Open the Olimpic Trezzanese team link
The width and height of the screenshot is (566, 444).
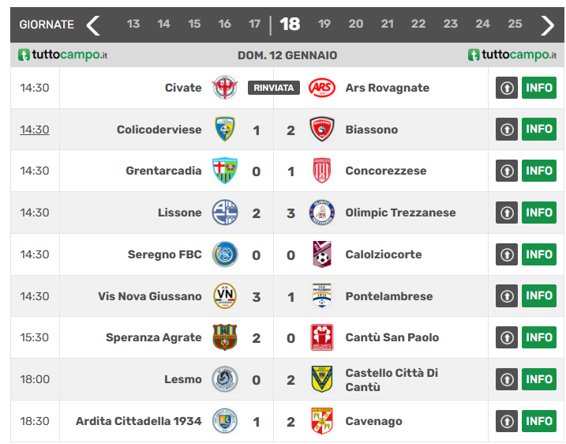400,213
